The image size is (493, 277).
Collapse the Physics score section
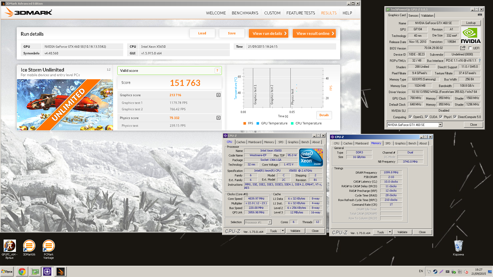point(219,118)
